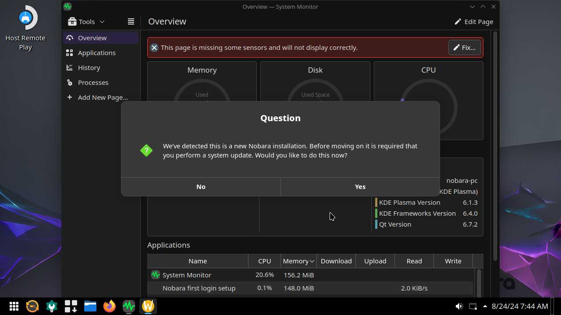Launch Firefox from the taskbar
The image size is (561, 315).
click(110, 306)
